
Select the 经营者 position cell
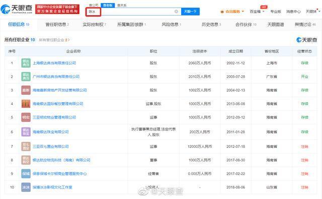(153, 173)
